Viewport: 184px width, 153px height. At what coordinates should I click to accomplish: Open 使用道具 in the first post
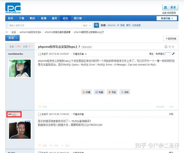pyautogui.click(x=160, y=107)
